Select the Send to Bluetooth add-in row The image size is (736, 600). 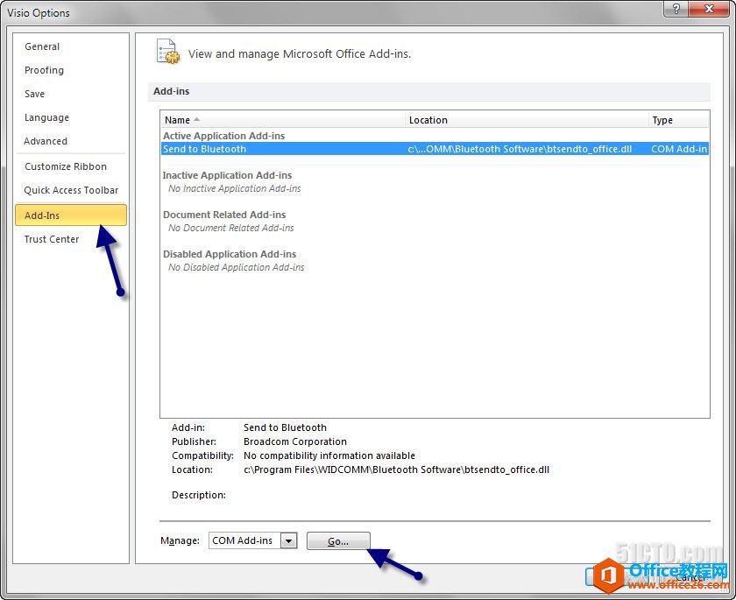coord(435,149)
